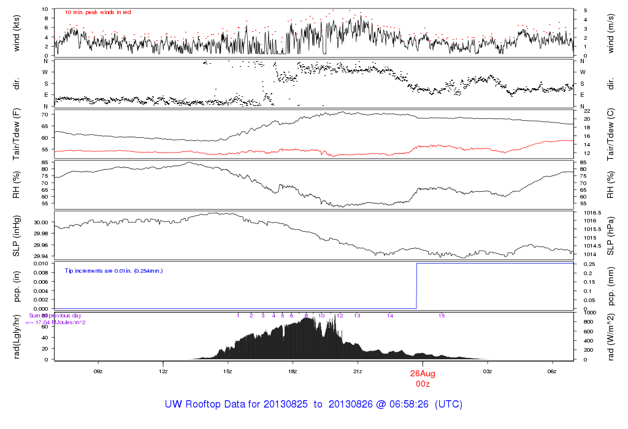This screenshot has height=429, width=628.
Task: Click the 'Sum of previous day' annotation
Action: pyautogui.click(x=55, y=316)
